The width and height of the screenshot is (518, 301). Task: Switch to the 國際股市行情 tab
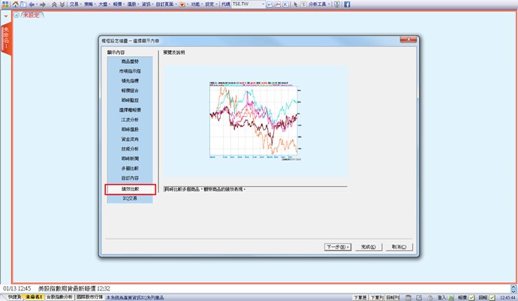click(x=89, y=297)
